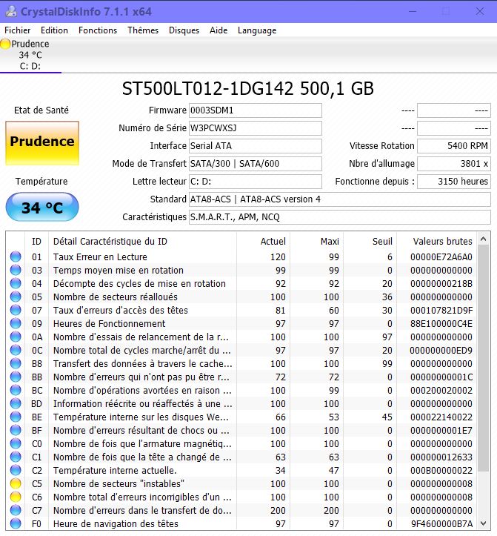Click the scroll down arrow of the attribute list

click(484, 523)
